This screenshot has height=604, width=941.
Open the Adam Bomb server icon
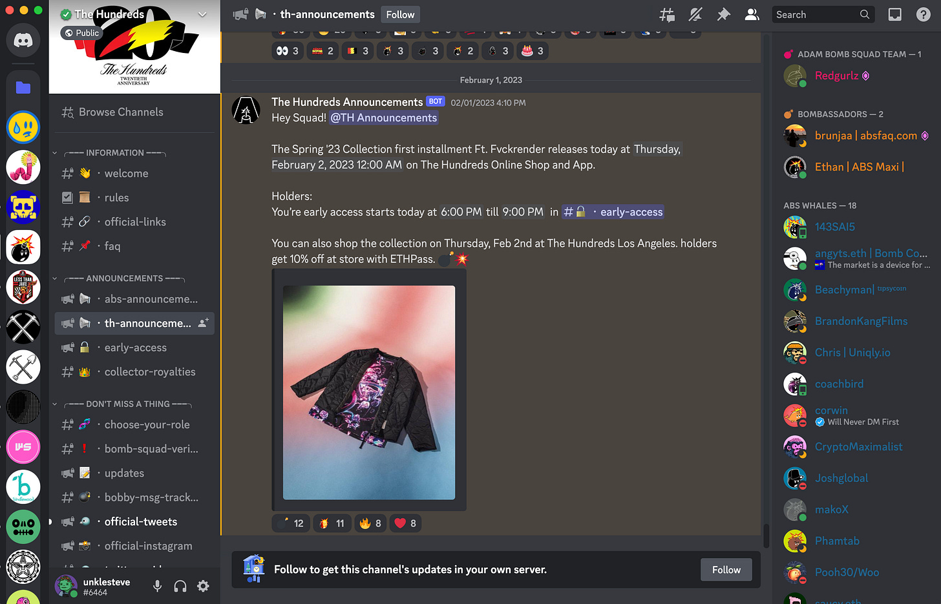point(23,247)
